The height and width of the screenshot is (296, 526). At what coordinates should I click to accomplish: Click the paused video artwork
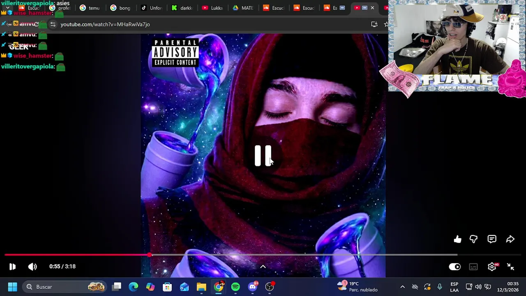(x=263, y=155)
